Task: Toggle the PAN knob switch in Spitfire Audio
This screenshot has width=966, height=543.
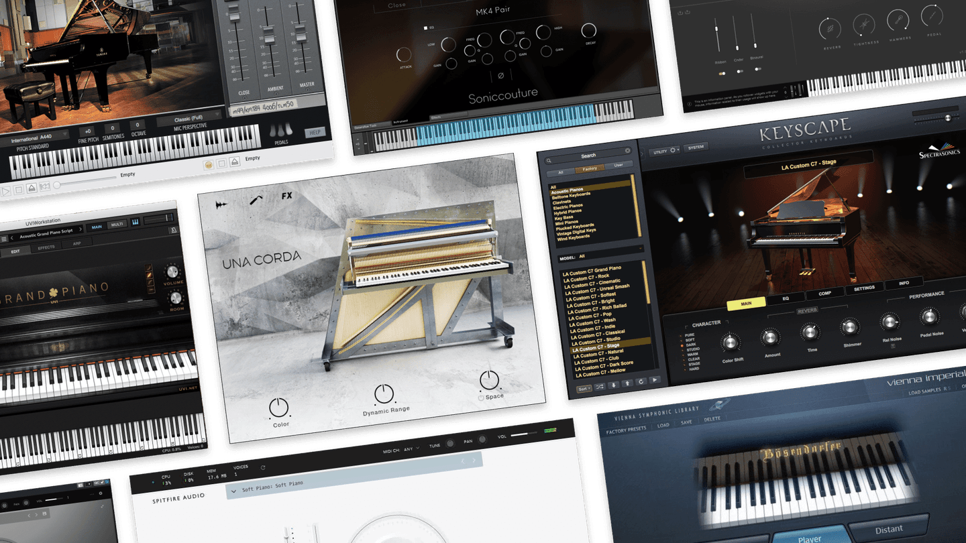Action: pos(482,439)
